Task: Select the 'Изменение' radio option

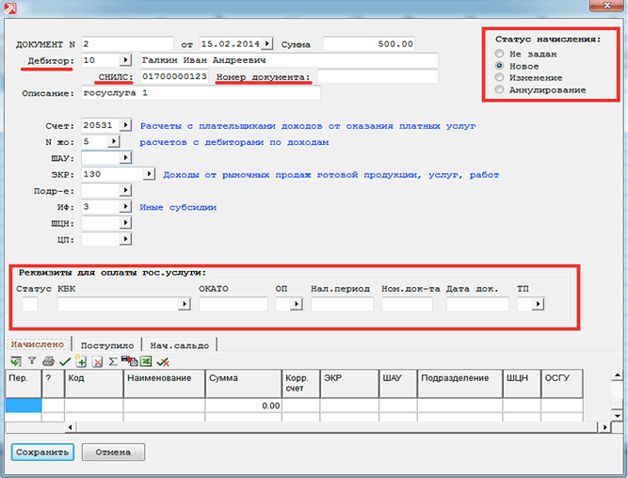Action: tap(500, 78)
